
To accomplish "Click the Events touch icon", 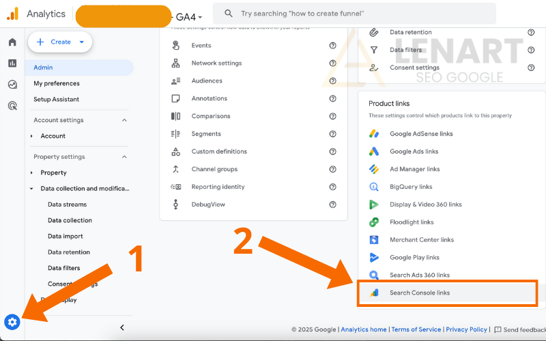I will (175, 45).
